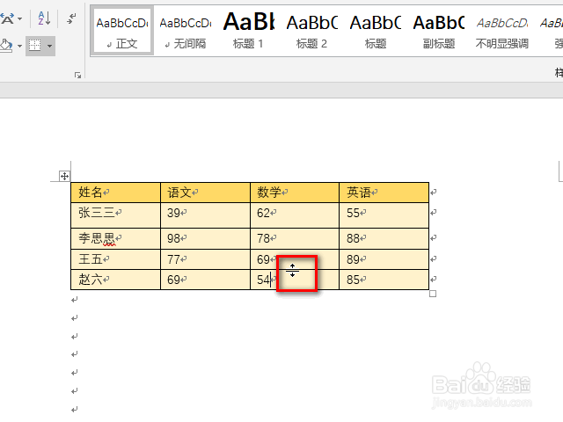
Task: Click the shading paint bucket icon
Action: [6, 46]
